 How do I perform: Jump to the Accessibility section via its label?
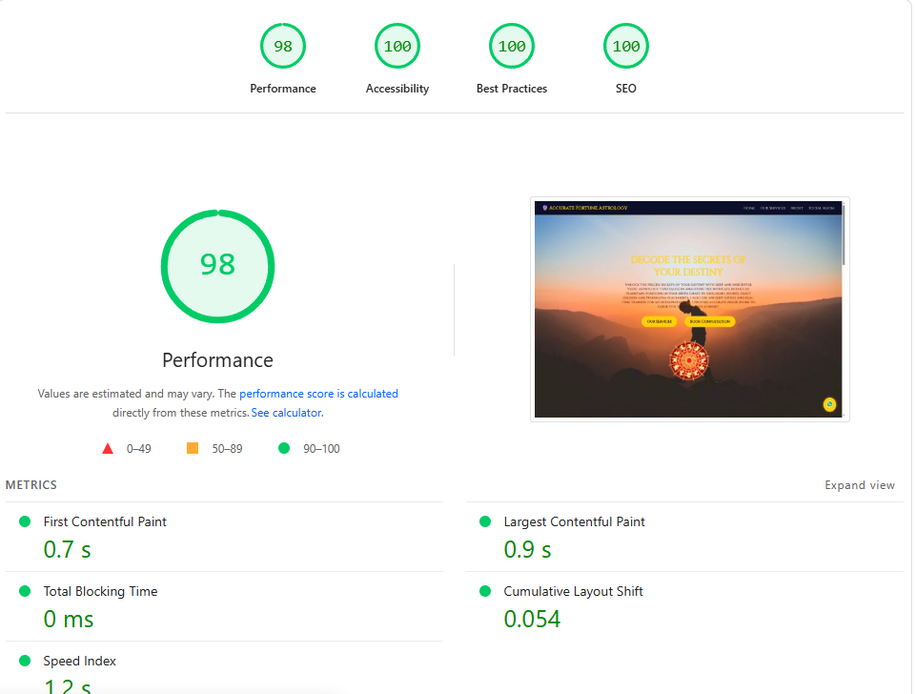(x=397, y=89)
